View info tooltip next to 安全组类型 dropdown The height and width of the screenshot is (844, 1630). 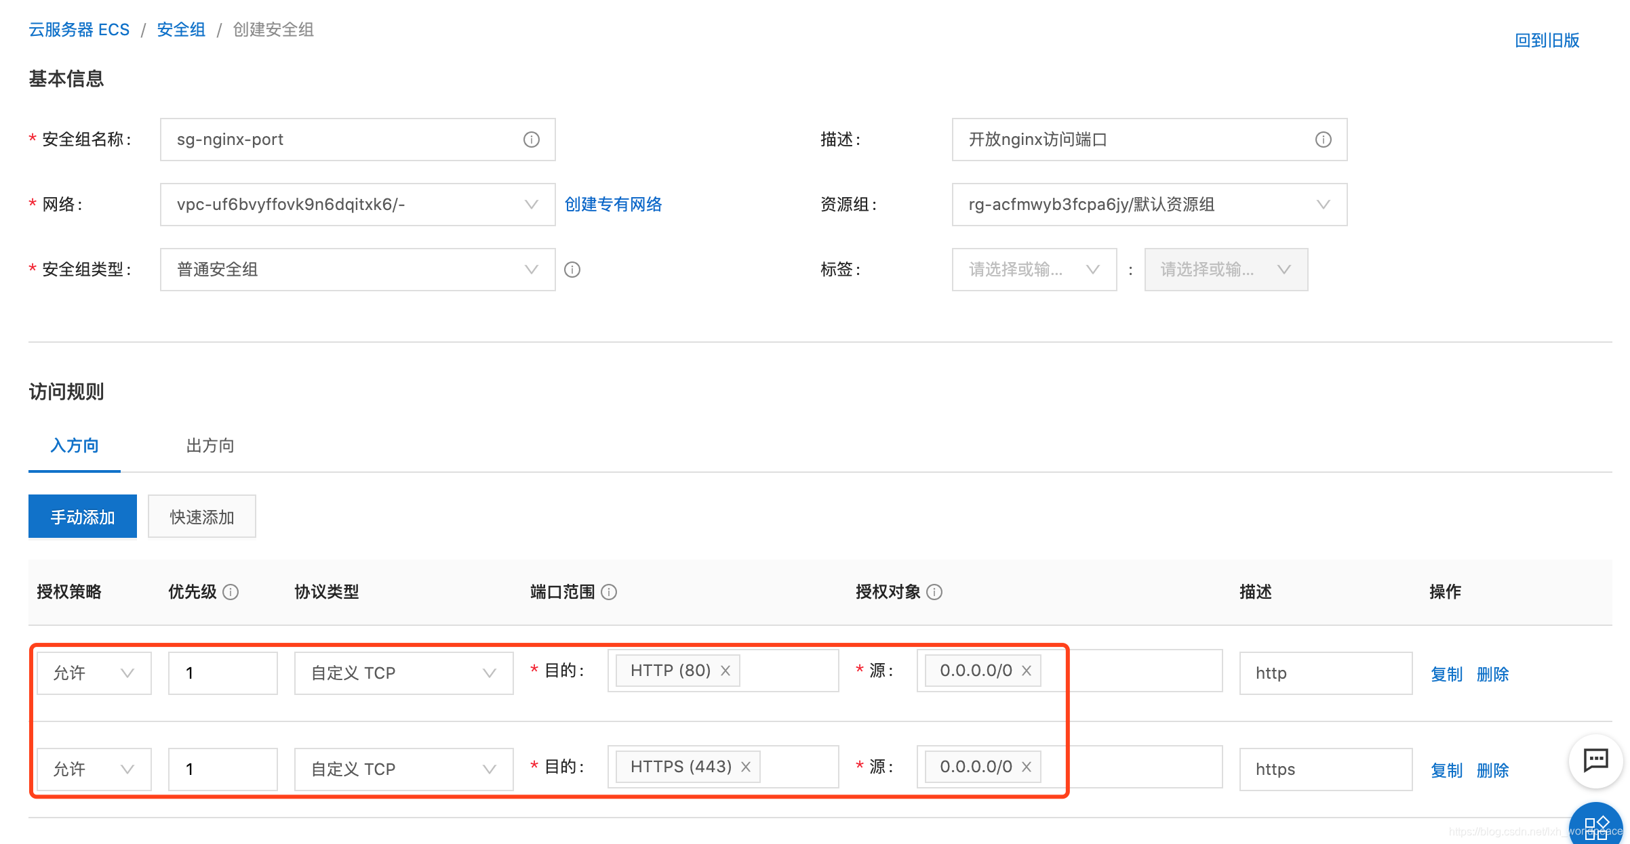573,270
